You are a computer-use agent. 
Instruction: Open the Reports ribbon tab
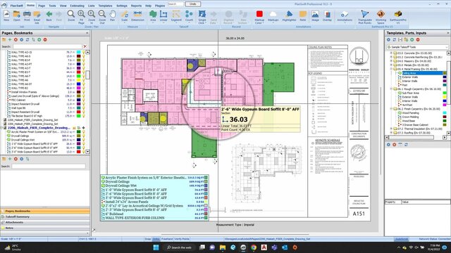point(136,6)
